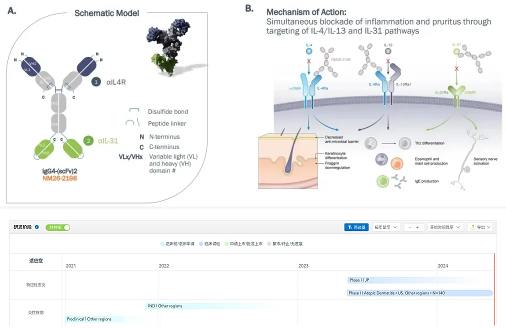Click the αIL-31 number 2 marker icon

(88, 141)
